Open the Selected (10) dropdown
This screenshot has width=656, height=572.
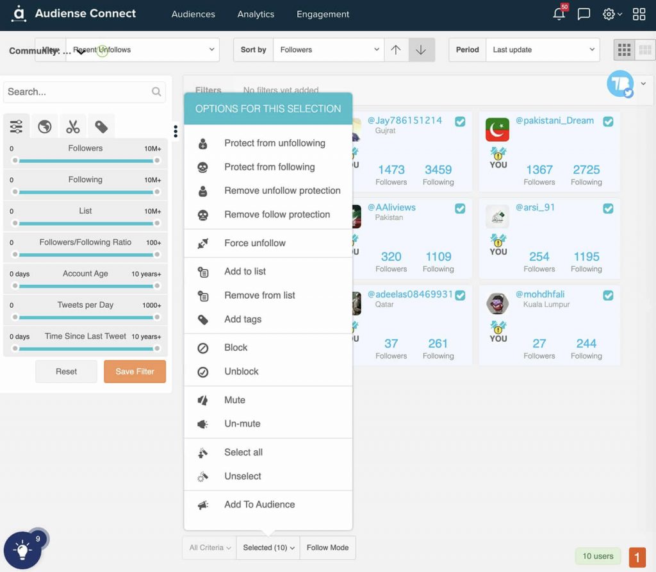[268, 548]
